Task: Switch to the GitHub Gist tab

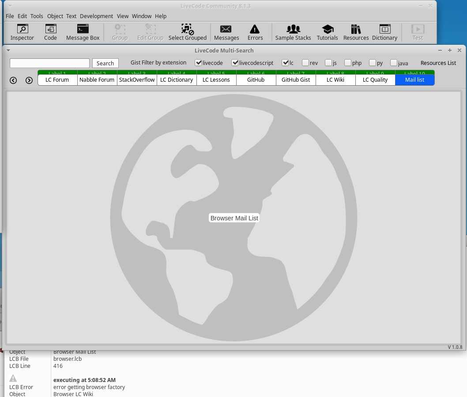Action: tap(296, 80)
